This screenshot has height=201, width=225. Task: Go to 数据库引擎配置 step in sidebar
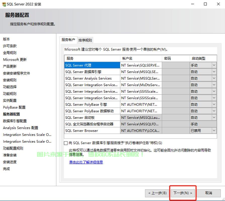[15, 121]
